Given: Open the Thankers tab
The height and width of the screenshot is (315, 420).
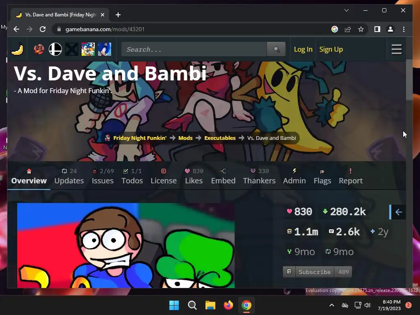Looking at the screenshot, I should tap(259, 177).
